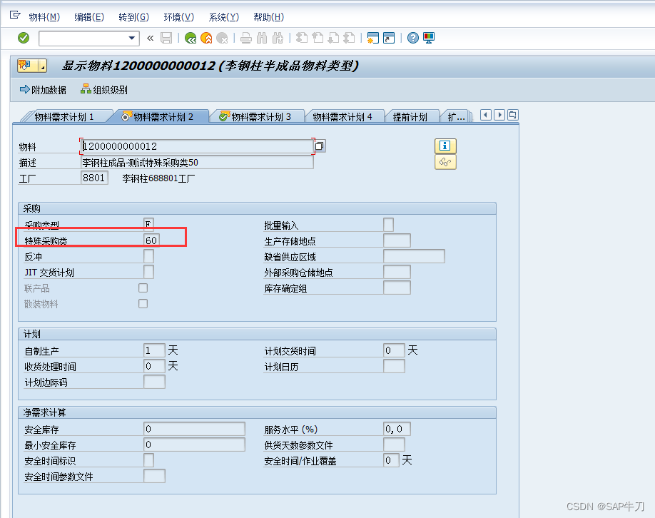Click the JIT 交货计划 field

148,272
